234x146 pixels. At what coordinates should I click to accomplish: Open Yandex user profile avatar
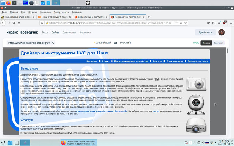pos(222,32)
